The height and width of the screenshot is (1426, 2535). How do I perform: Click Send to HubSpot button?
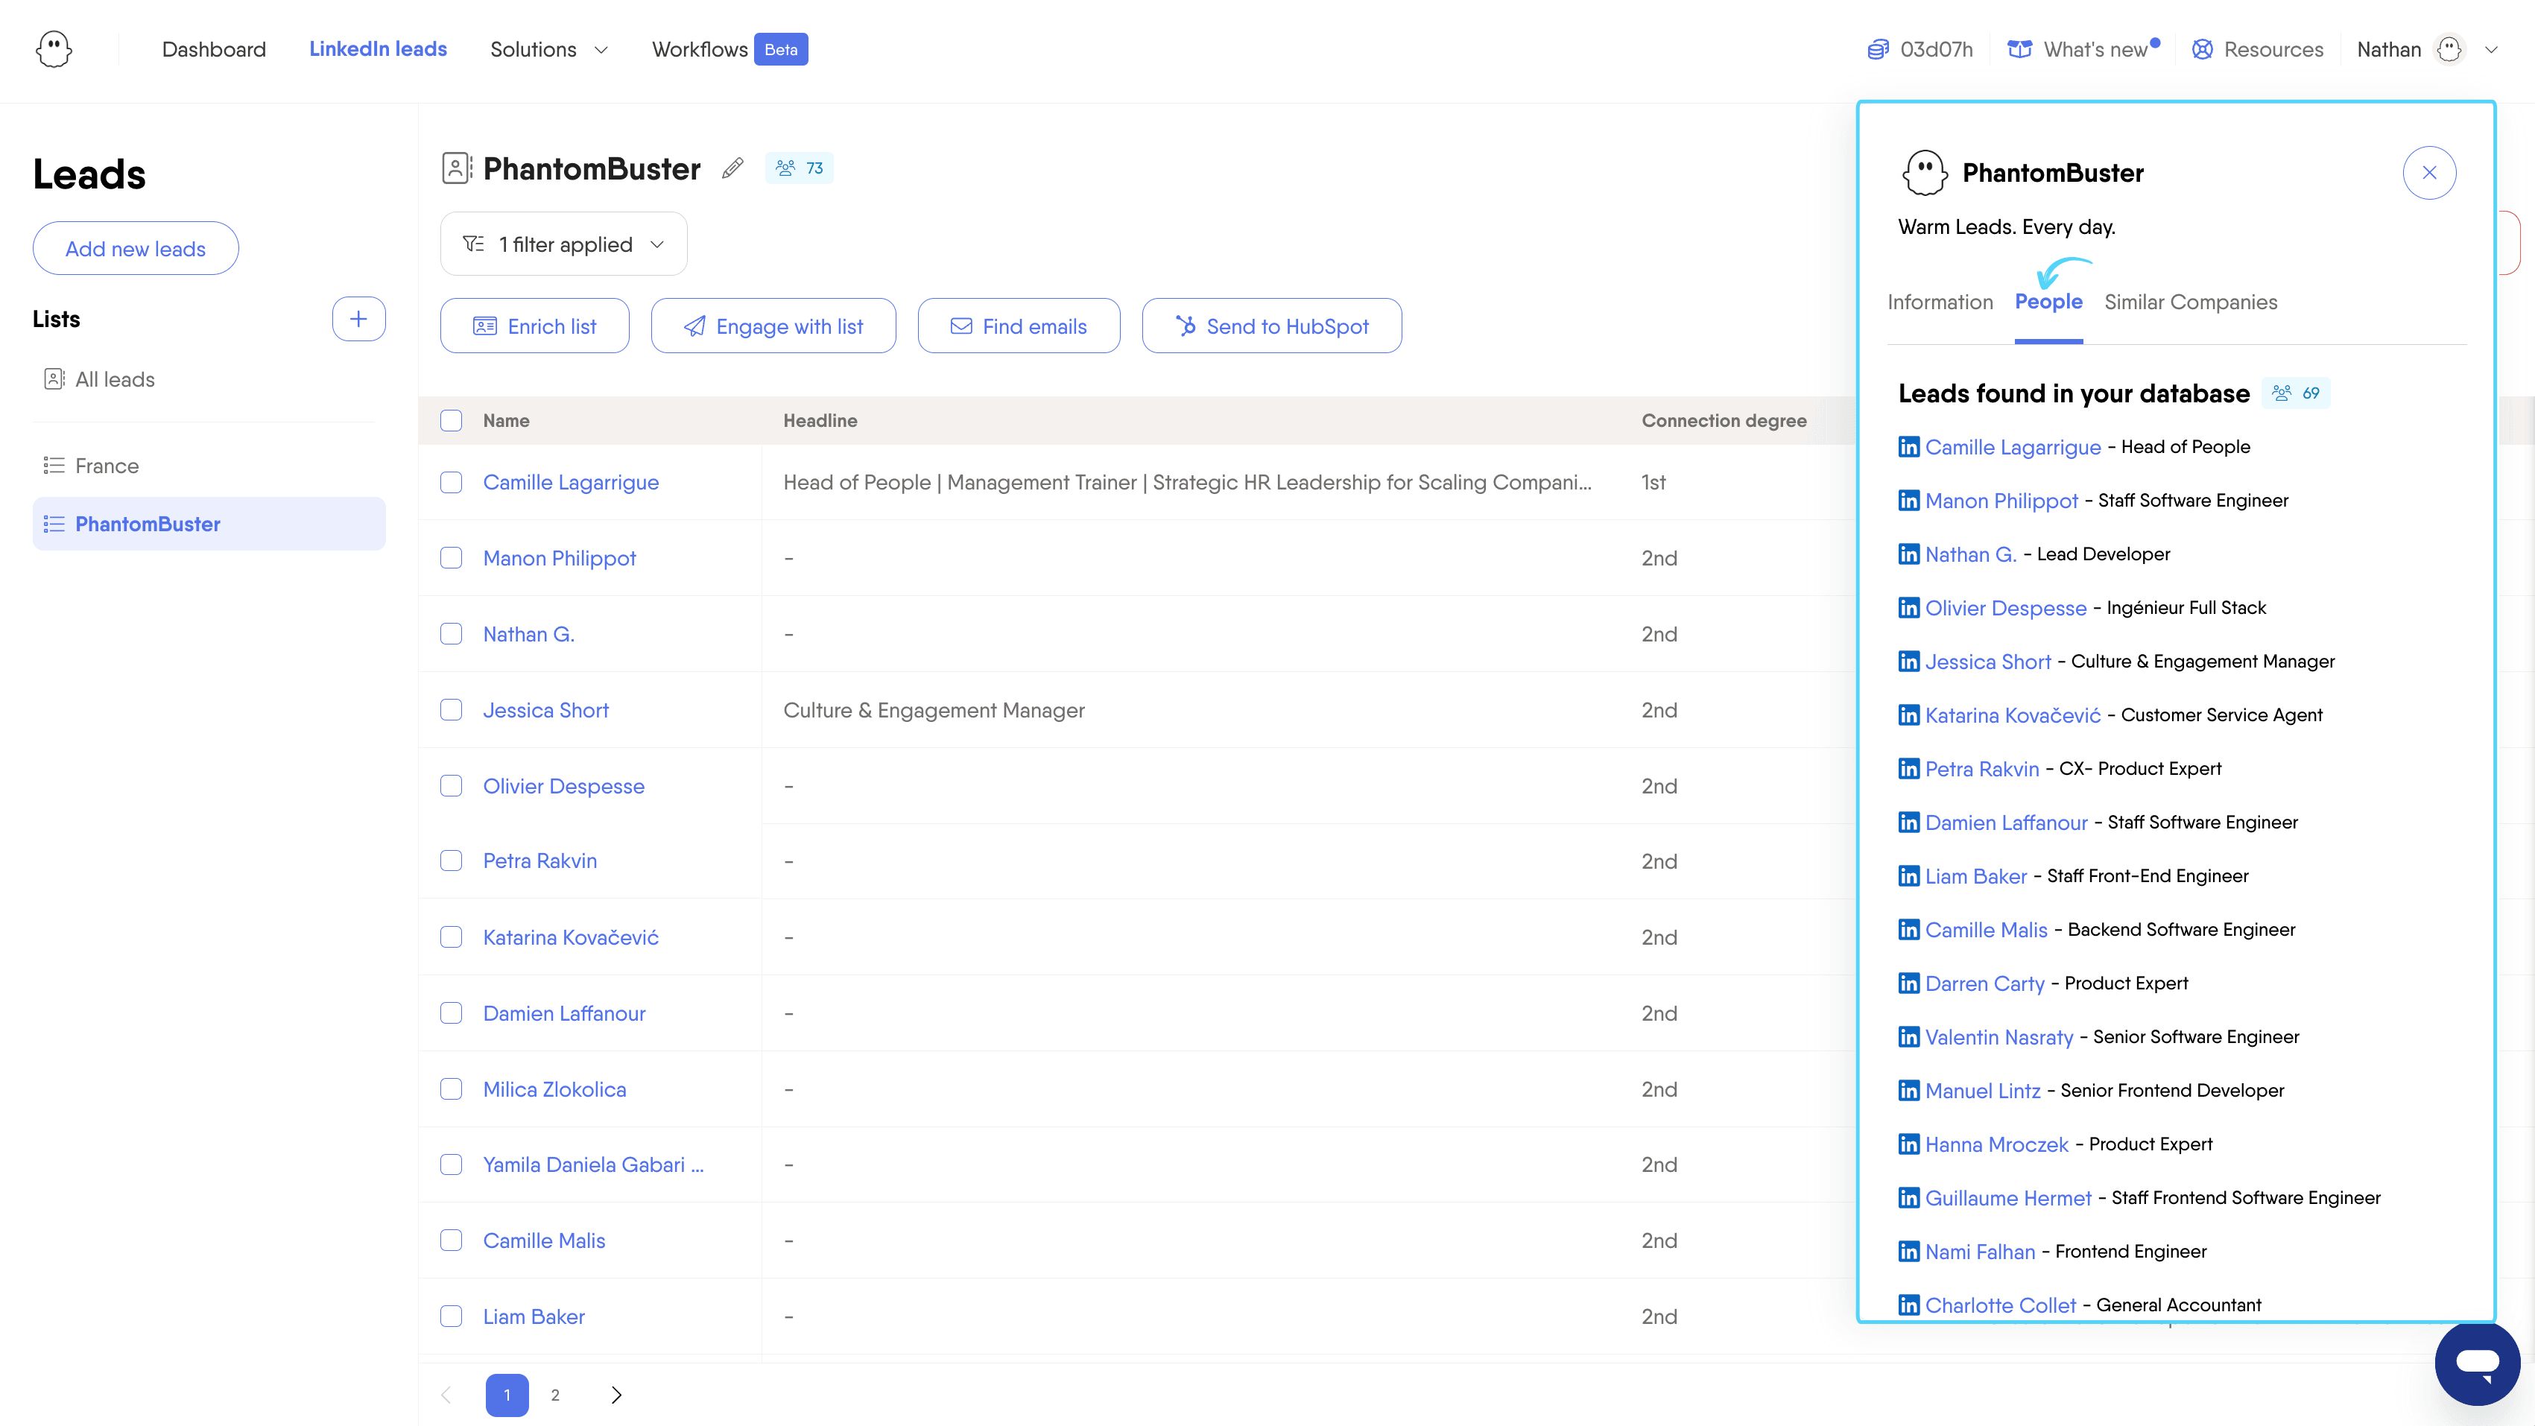click(x=1271, y=326)
